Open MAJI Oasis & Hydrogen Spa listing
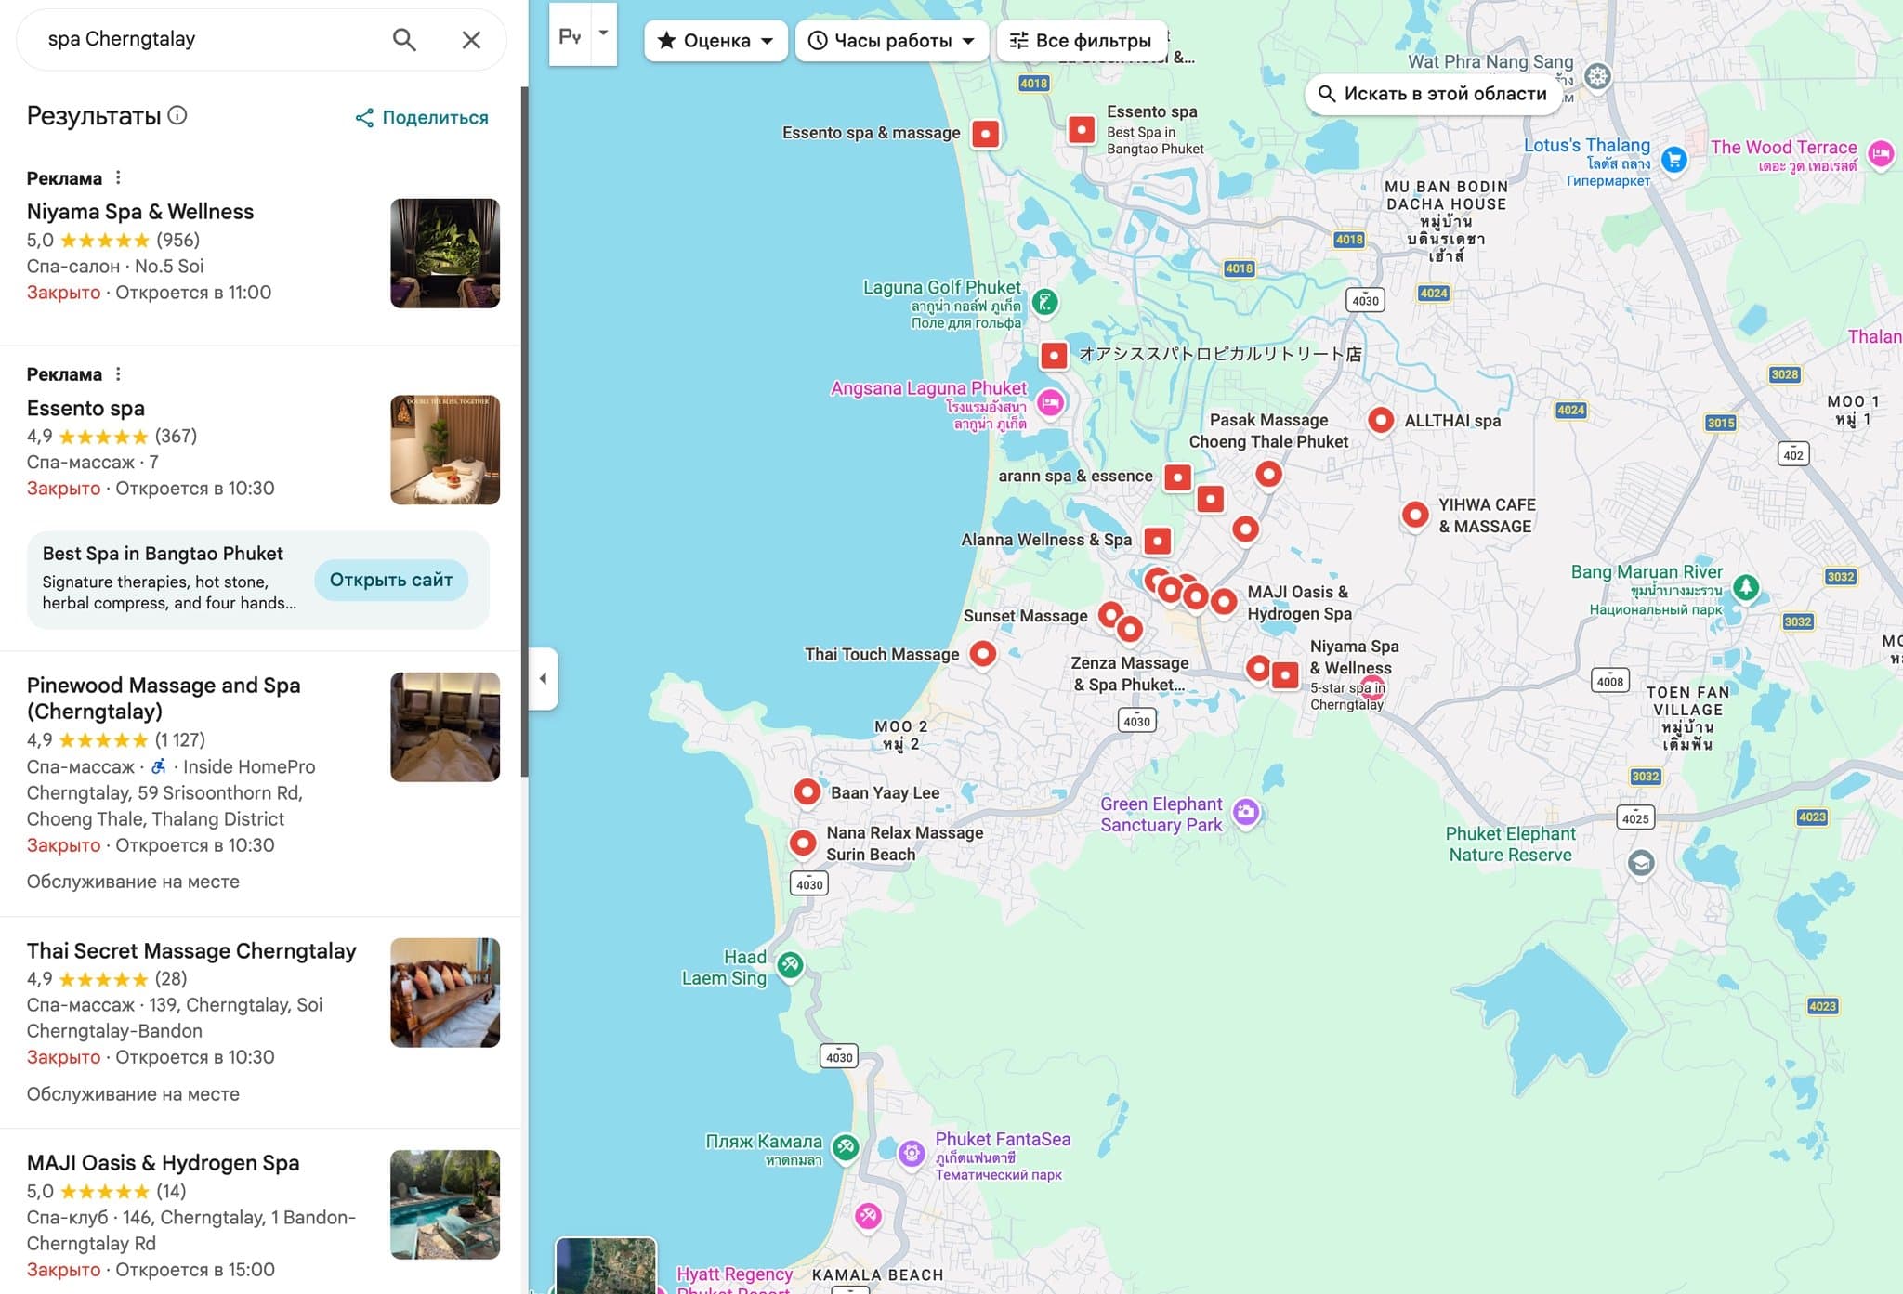 click(164, 1163)
